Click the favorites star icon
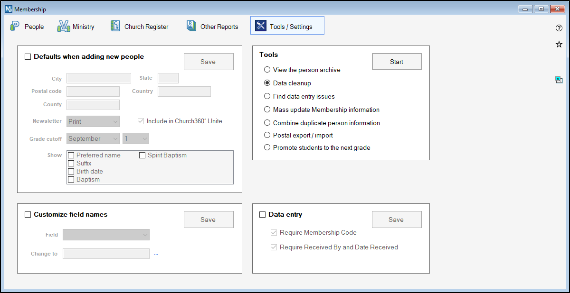The image size is (570, 293). point(559,45)
